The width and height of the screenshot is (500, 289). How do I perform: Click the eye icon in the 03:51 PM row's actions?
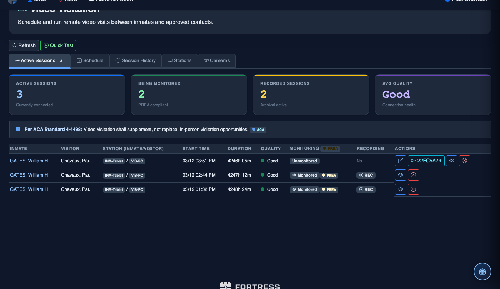pyautogui.click(x=452, y=161)
